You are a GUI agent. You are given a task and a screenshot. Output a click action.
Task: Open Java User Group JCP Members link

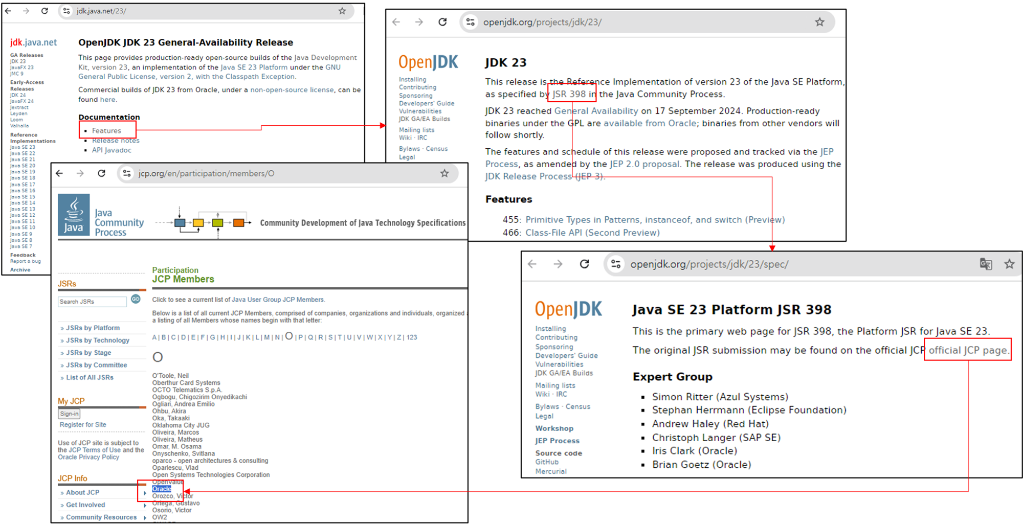point(278,300)
